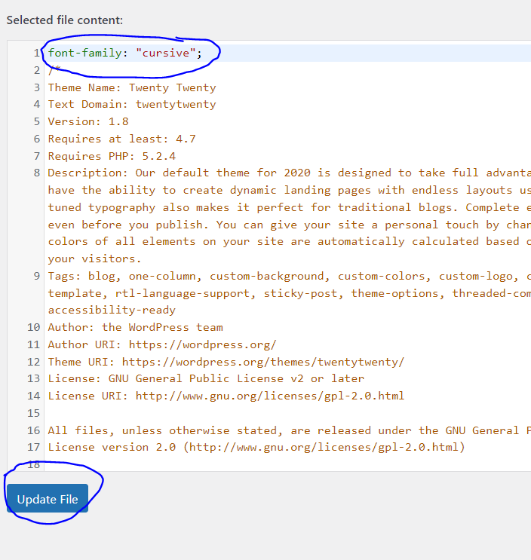Viewport: 531px width, 560px height.
Task: Place cursor on Text Domain: twentytwenty line
Action: 131,104
